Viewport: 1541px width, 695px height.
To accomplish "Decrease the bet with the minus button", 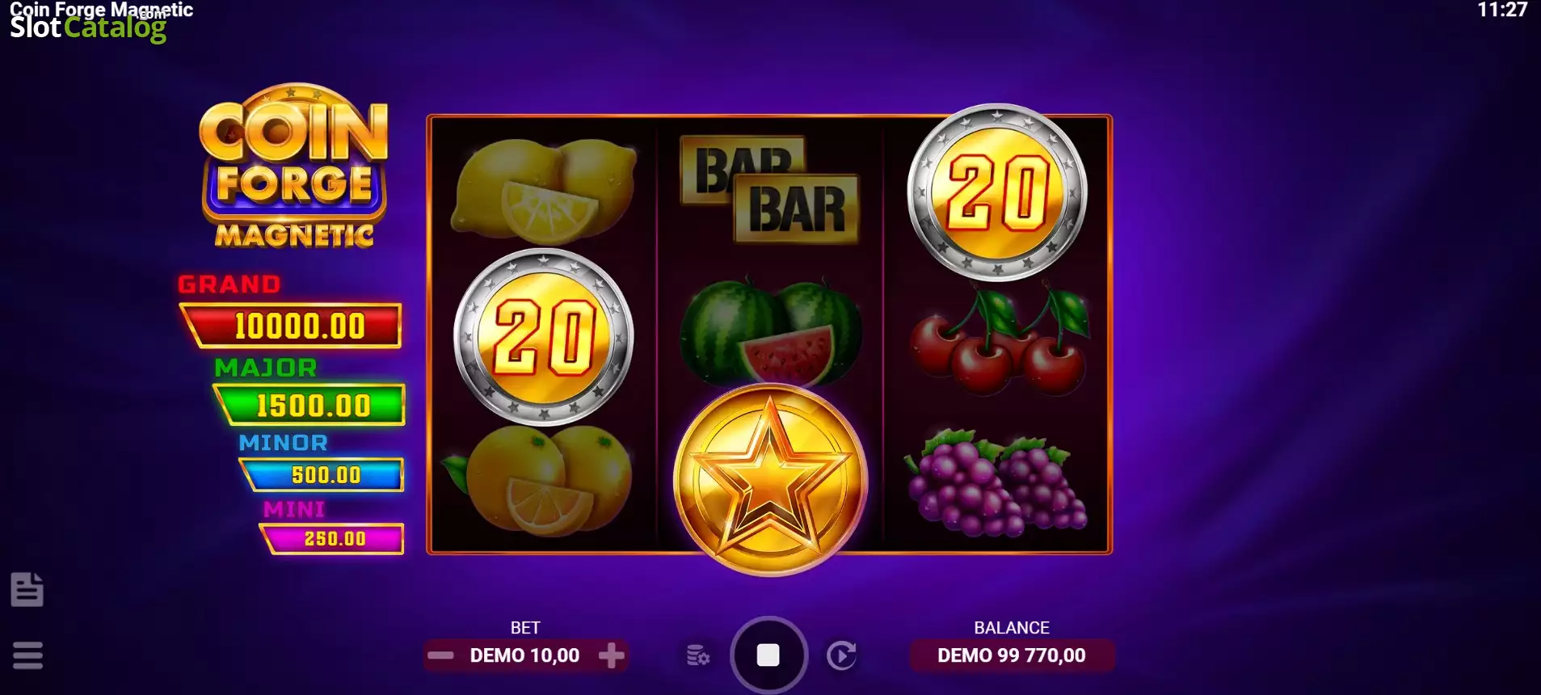I will tap(440, 655).
